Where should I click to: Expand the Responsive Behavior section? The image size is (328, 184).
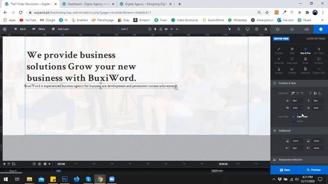299,160
